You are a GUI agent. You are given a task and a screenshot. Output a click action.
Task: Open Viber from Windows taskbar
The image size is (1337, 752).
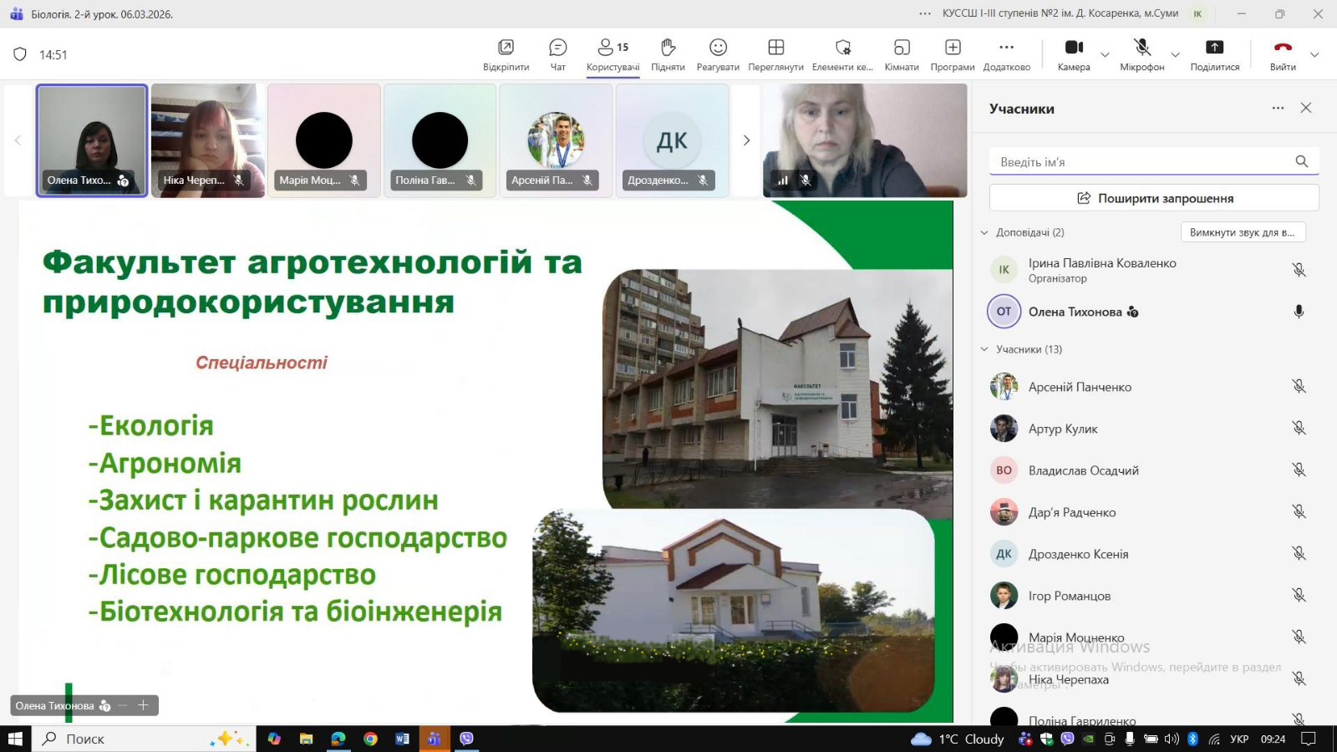466,739
